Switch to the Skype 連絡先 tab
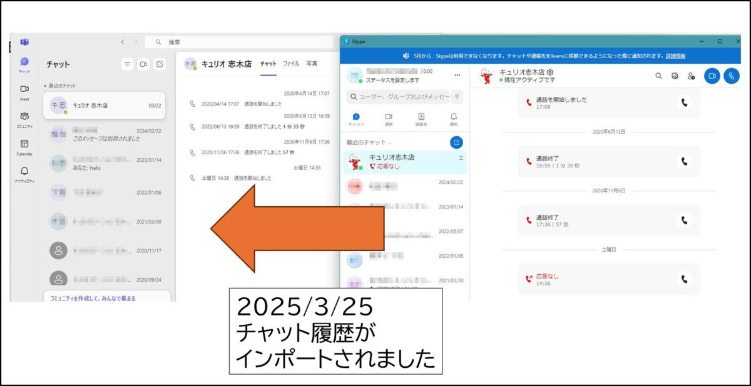Screen dimensions: 751x386 point(421,119)
